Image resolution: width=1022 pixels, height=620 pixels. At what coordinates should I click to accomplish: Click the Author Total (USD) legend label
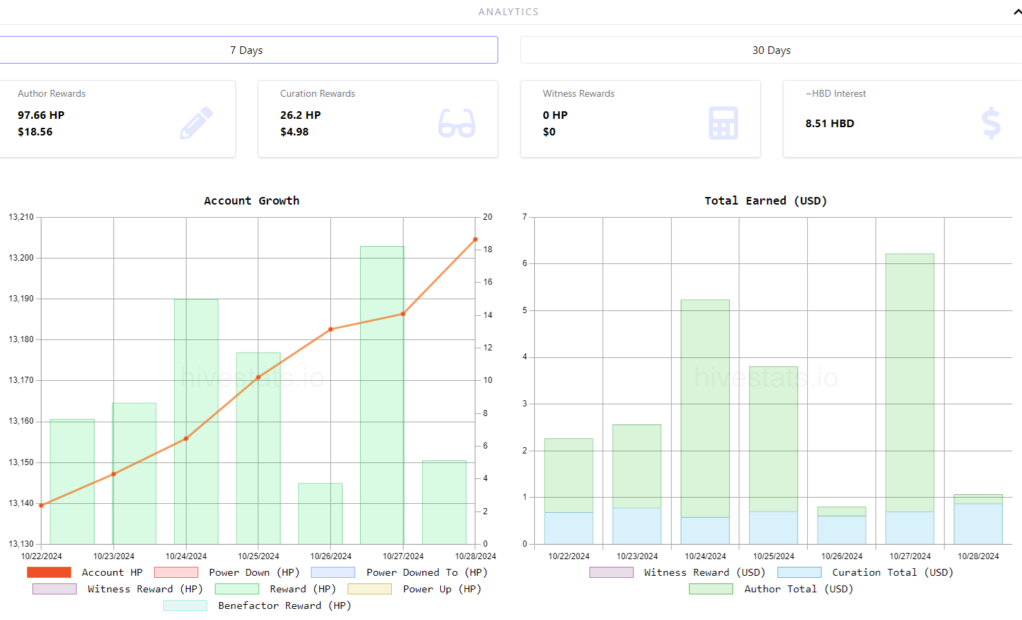(799, 589)
